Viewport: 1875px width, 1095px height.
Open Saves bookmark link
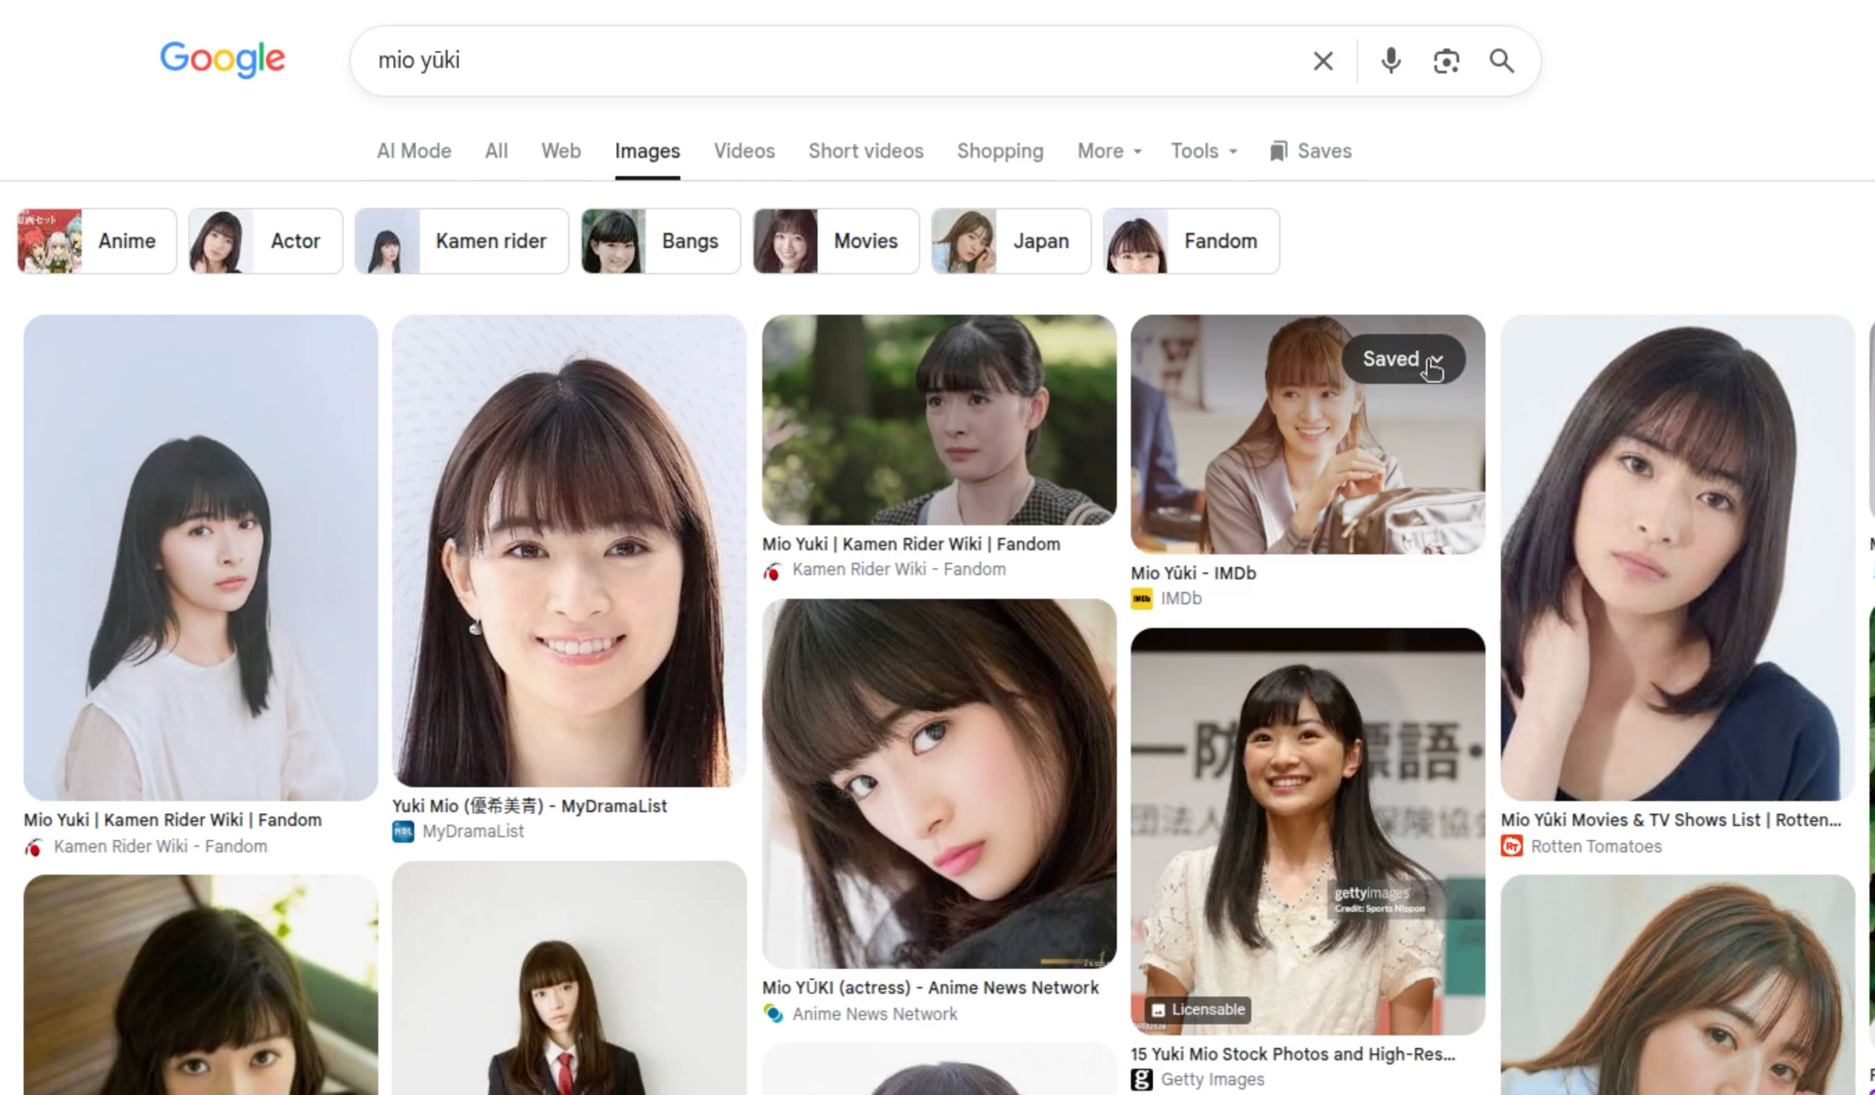tap(1310, 151)
